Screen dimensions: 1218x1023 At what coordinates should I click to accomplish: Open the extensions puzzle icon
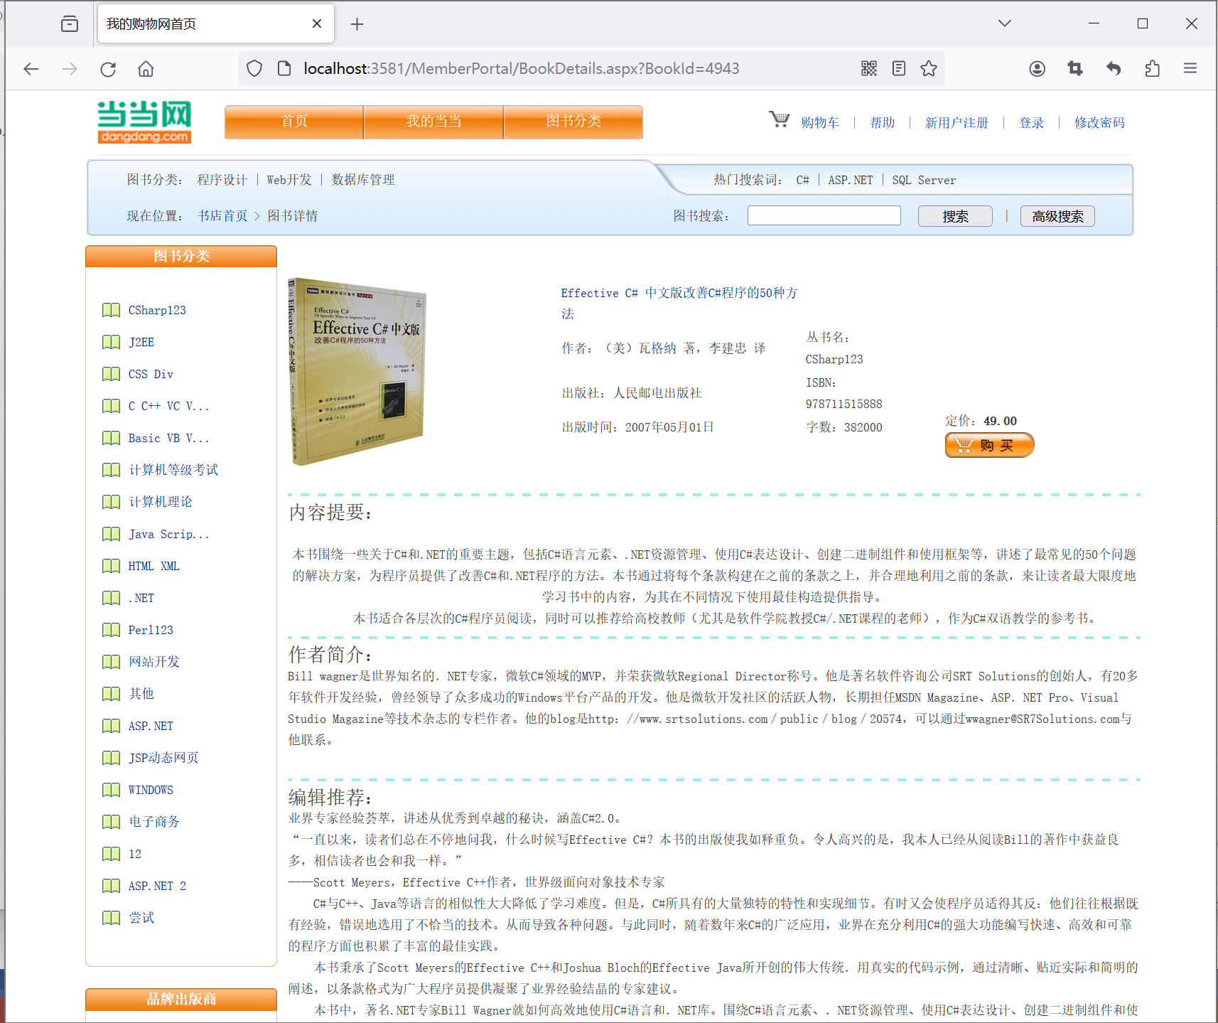click(x=1152, y=68)
